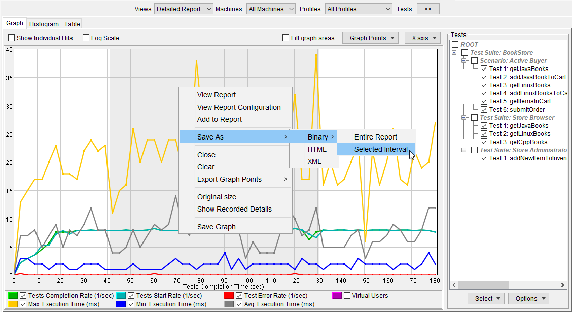This screenshot has width=572, height=312.
Task: Uncheck Test 4: addLinuxBooksToCart checkbox
Action: (484, 93)
